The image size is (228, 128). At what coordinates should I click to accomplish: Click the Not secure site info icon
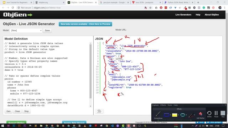19,8
